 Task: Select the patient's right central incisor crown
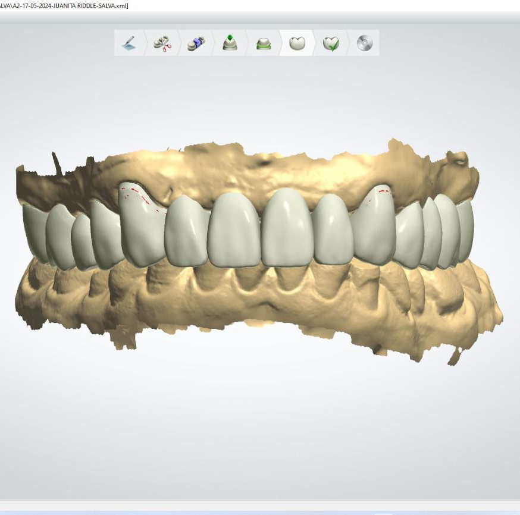[x=234, y=229]
